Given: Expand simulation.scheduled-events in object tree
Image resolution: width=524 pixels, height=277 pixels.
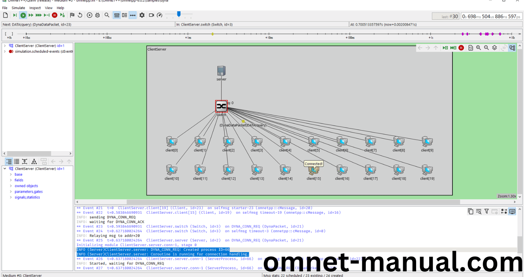Looking at the screenshot, I should 5,51.
